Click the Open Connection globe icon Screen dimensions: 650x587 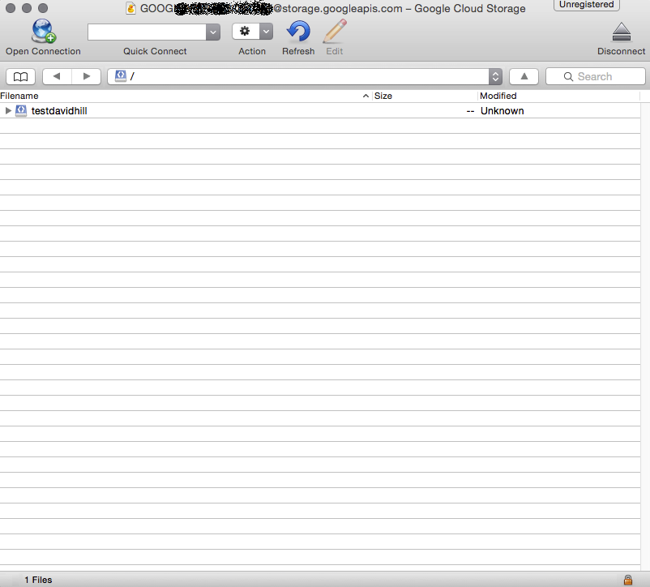click(x=44, y=31)
